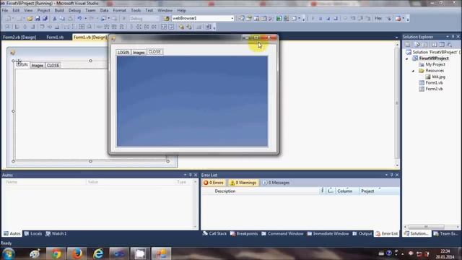The height and width of the screenshot is (260, 462).
Task: Click the Description column header
Action: coord(225,191)
